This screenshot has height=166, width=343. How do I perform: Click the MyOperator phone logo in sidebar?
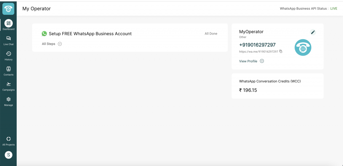point(8,9)
